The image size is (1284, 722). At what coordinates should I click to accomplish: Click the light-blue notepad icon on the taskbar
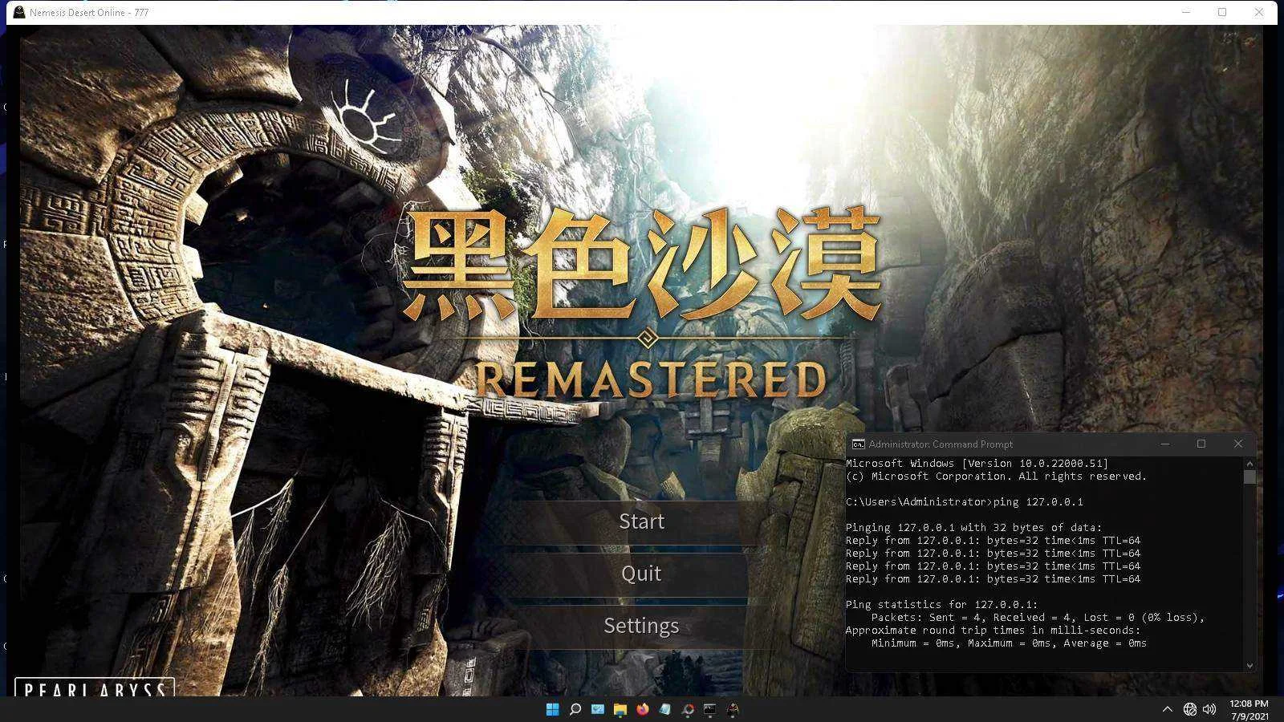tap(664, 709)
